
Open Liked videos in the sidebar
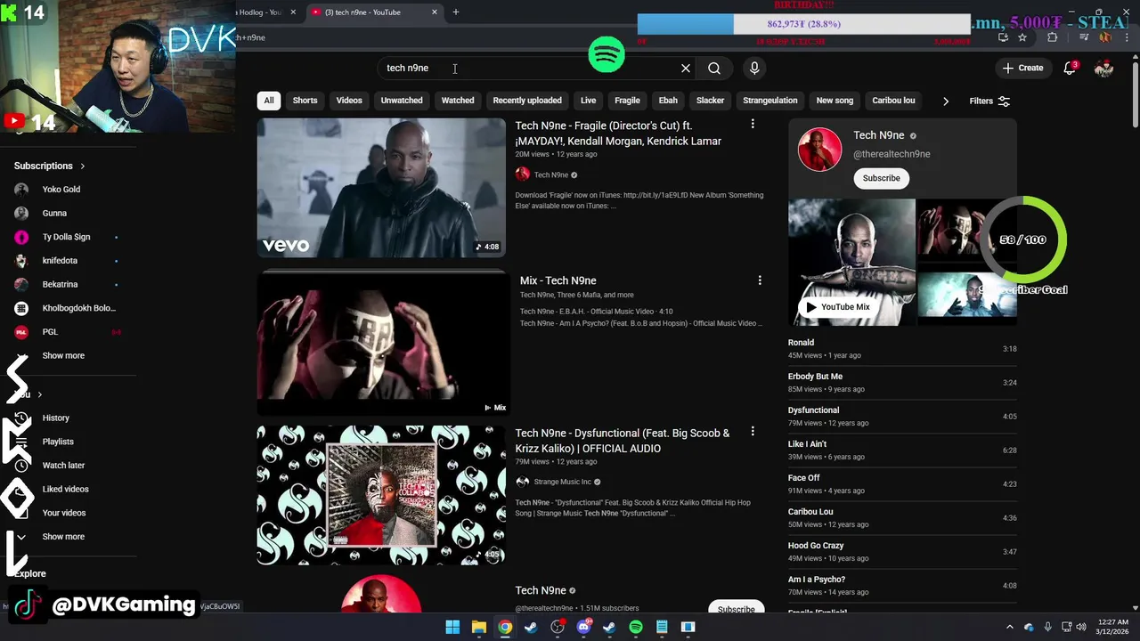click(x=65, y=489)
